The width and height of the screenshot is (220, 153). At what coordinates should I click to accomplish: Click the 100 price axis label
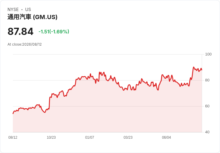pos(208,54)
